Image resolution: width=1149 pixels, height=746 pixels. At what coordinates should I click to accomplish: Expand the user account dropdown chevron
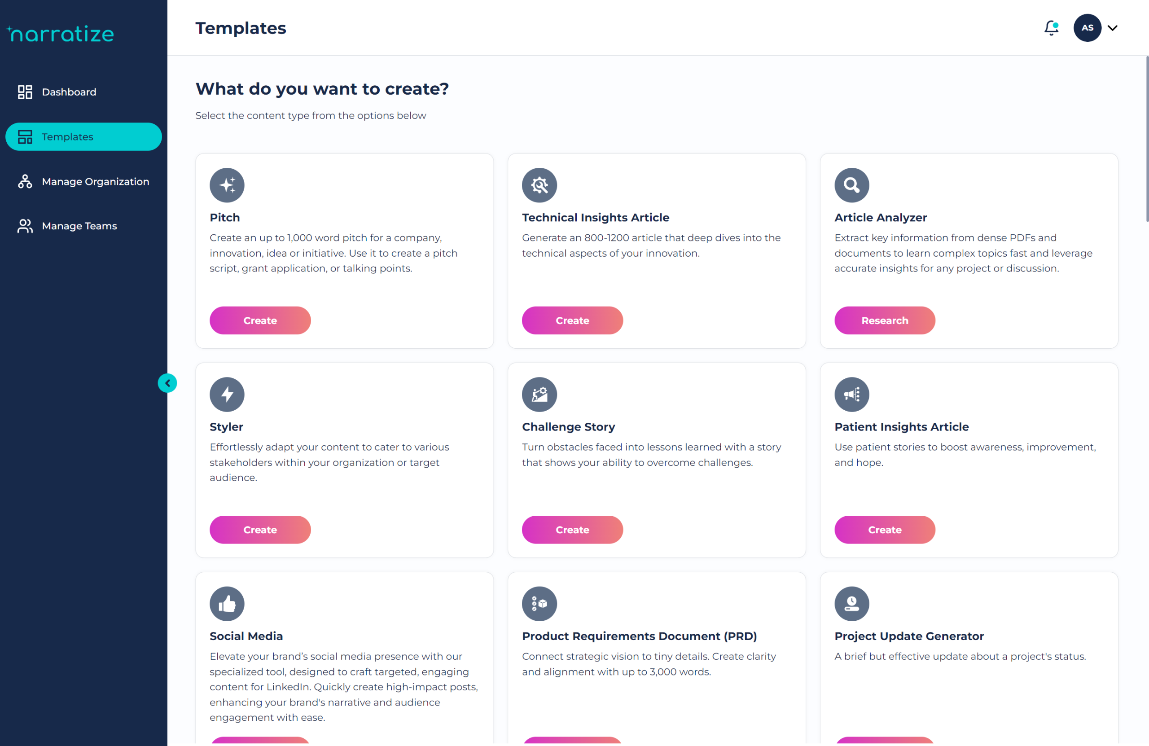1112,28
